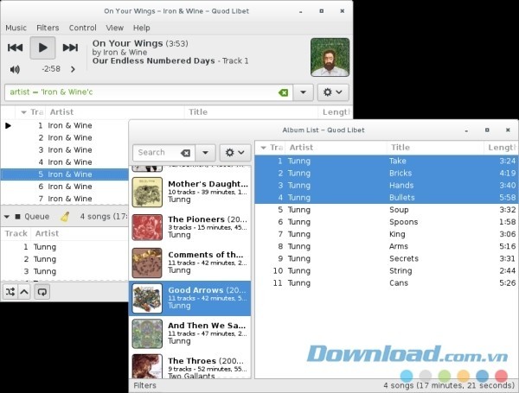Click the Iron & Wine album cover art
The width and height of the screenshot is (519, 393).
point(330,57)
